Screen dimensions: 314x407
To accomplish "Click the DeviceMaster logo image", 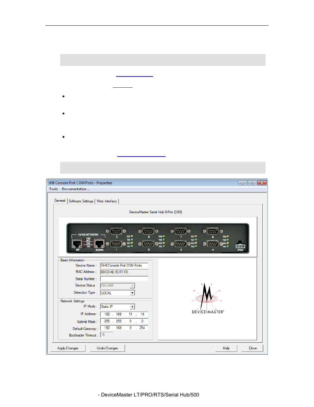I will pos(208,298).
